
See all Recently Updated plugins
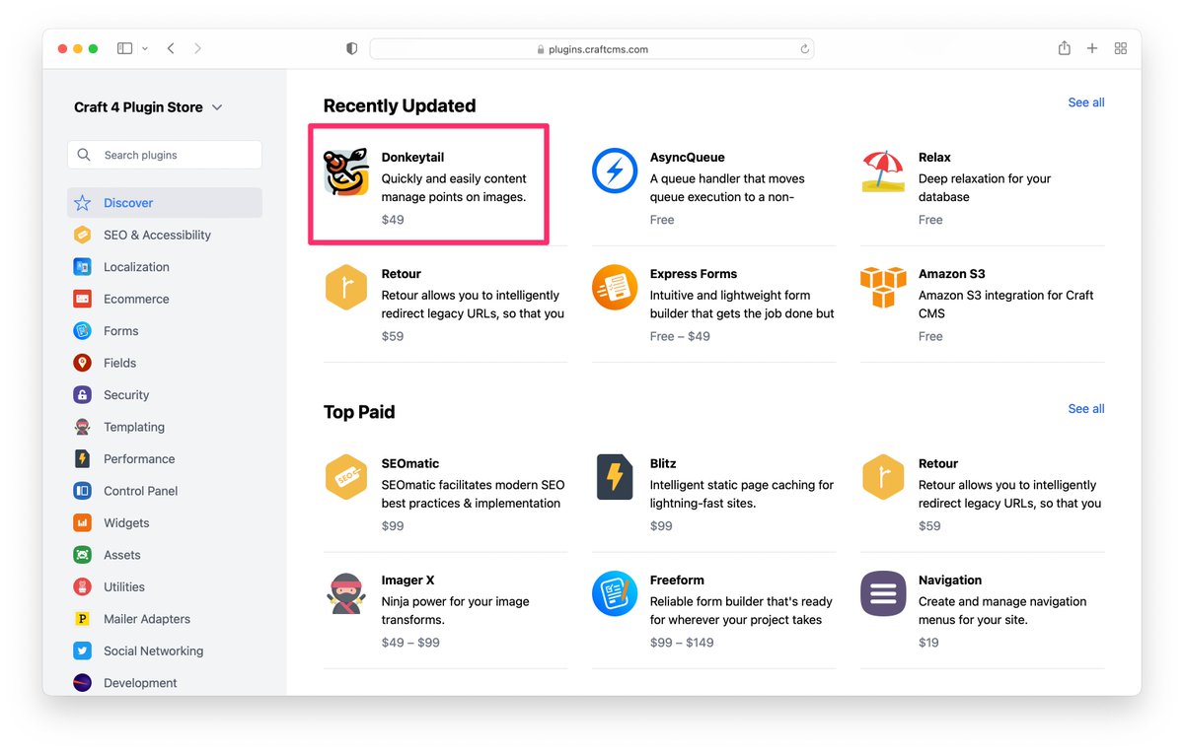1086,103
